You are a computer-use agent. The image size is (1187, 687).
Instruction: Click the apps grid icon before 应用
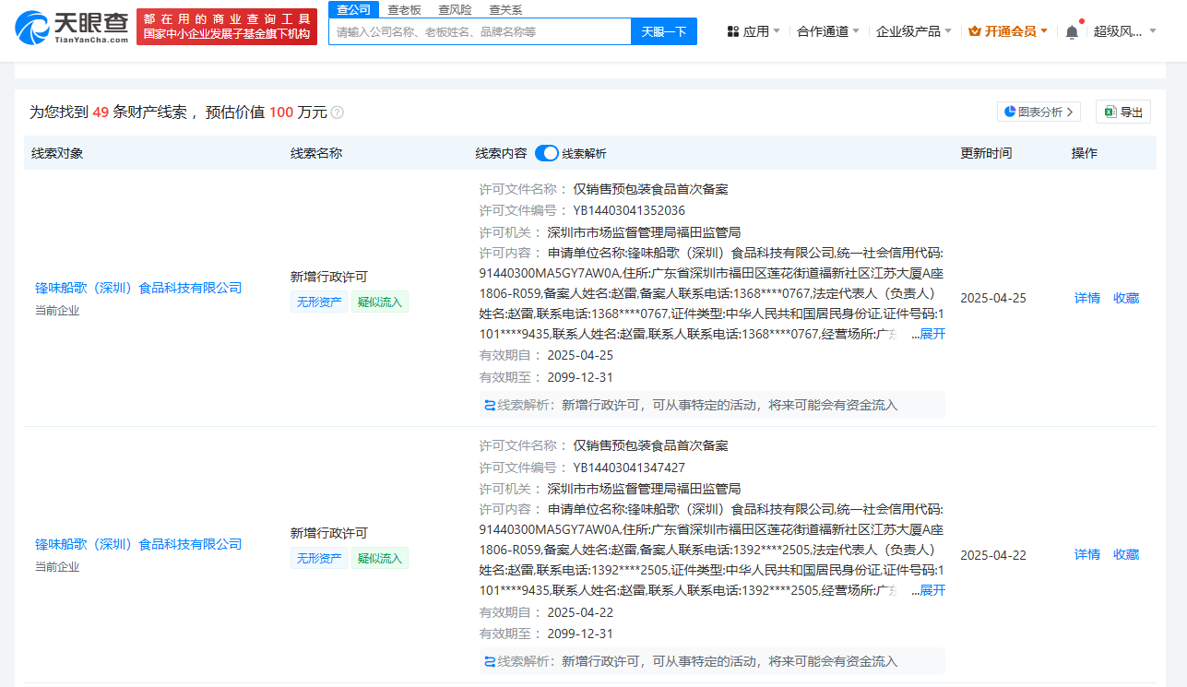pos(733,31)
